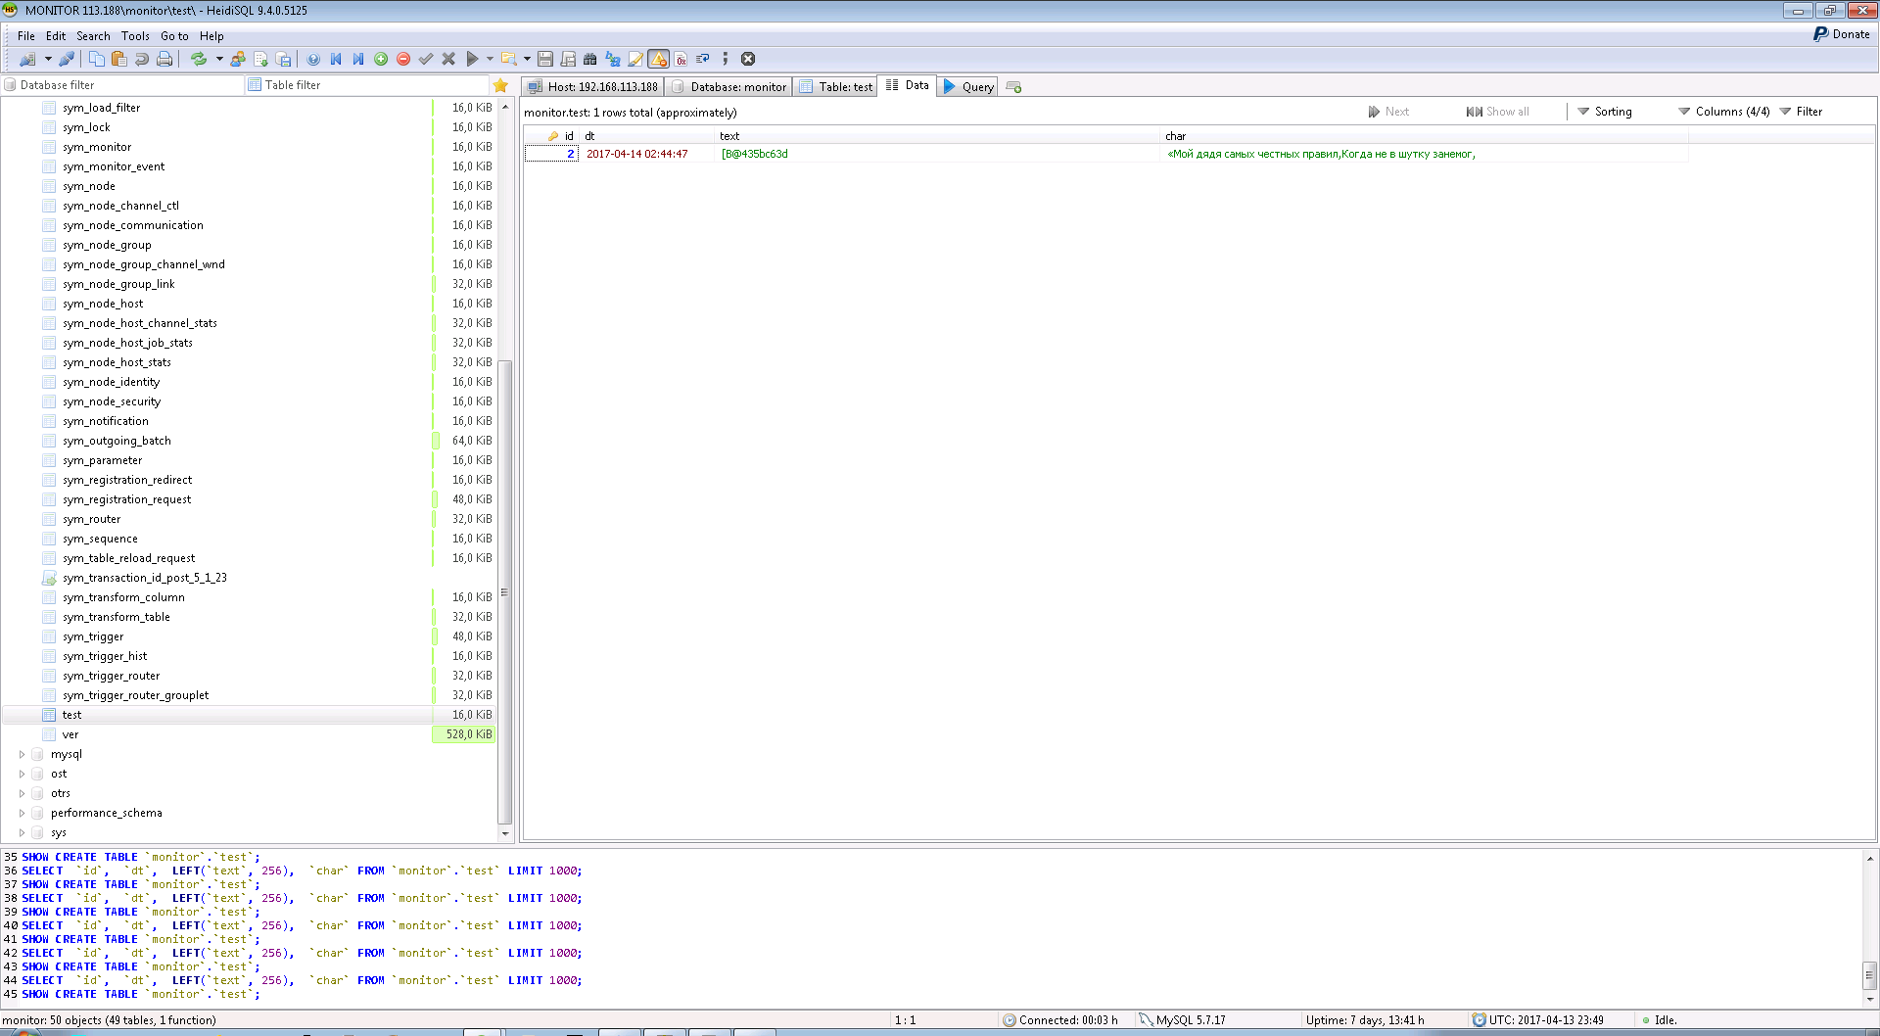The height and width of the screenshot is (1036, 1880).
Task: Click the binoculars find text icon
Action: 589,59
